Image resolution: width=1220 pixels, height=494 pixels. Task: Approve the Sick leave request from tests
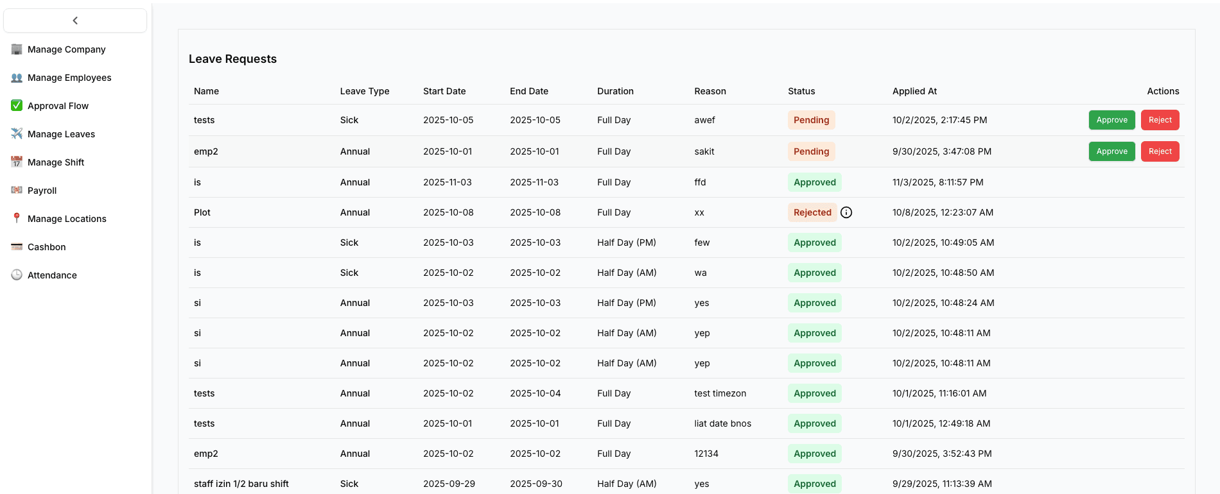(1111, 120)
